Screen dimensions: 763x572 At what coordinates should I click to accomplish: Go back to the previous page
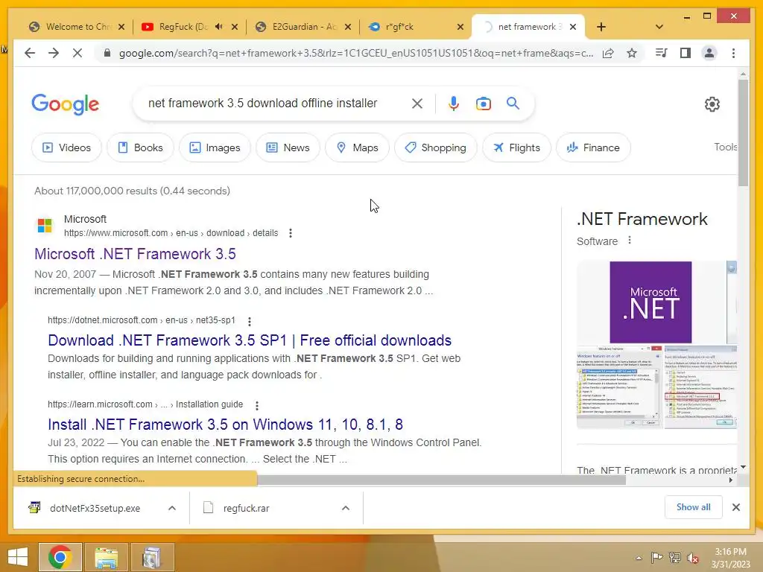coord(30,53)
